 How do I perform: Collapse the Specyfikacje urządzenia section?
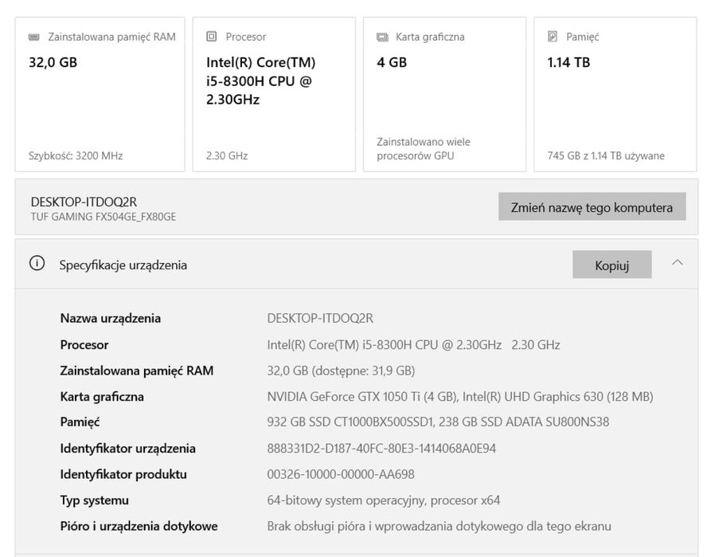[678, 263]
